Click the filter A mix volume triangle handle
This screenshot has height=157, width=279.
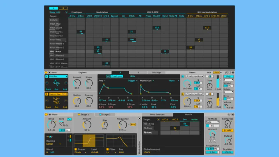pyautogui.click(x=220, y=80)
